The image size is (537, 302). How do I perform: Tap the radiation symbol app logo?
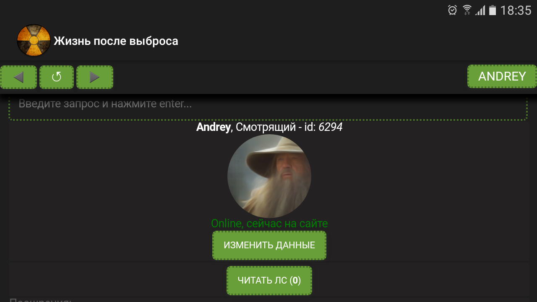tap(34, 41)
